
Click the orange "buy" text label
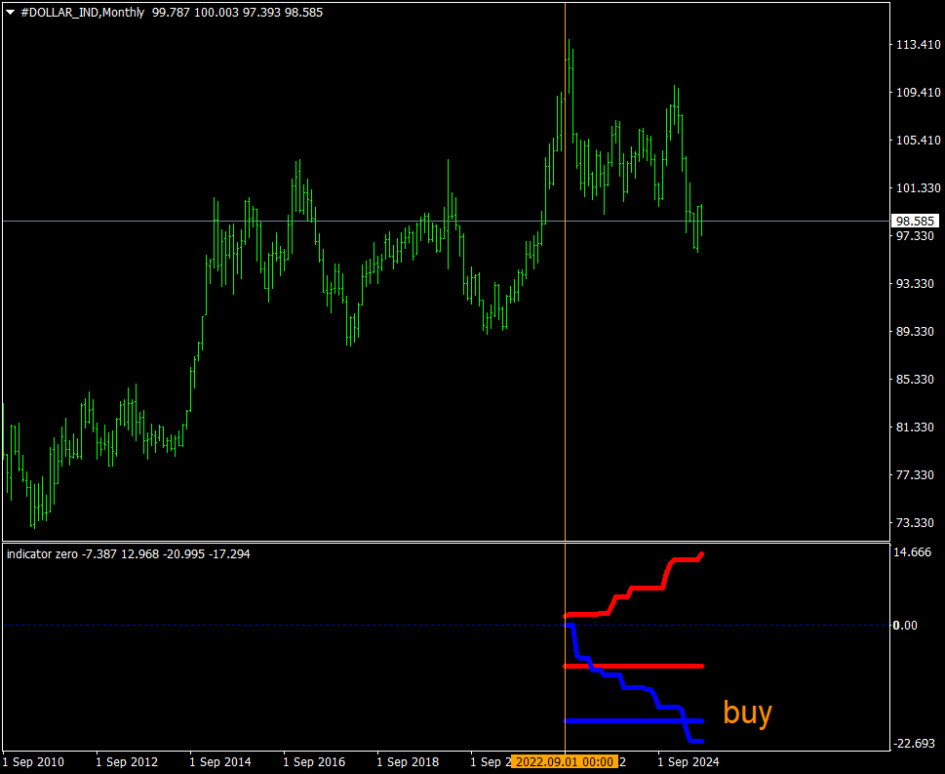[x=747, y=713]
